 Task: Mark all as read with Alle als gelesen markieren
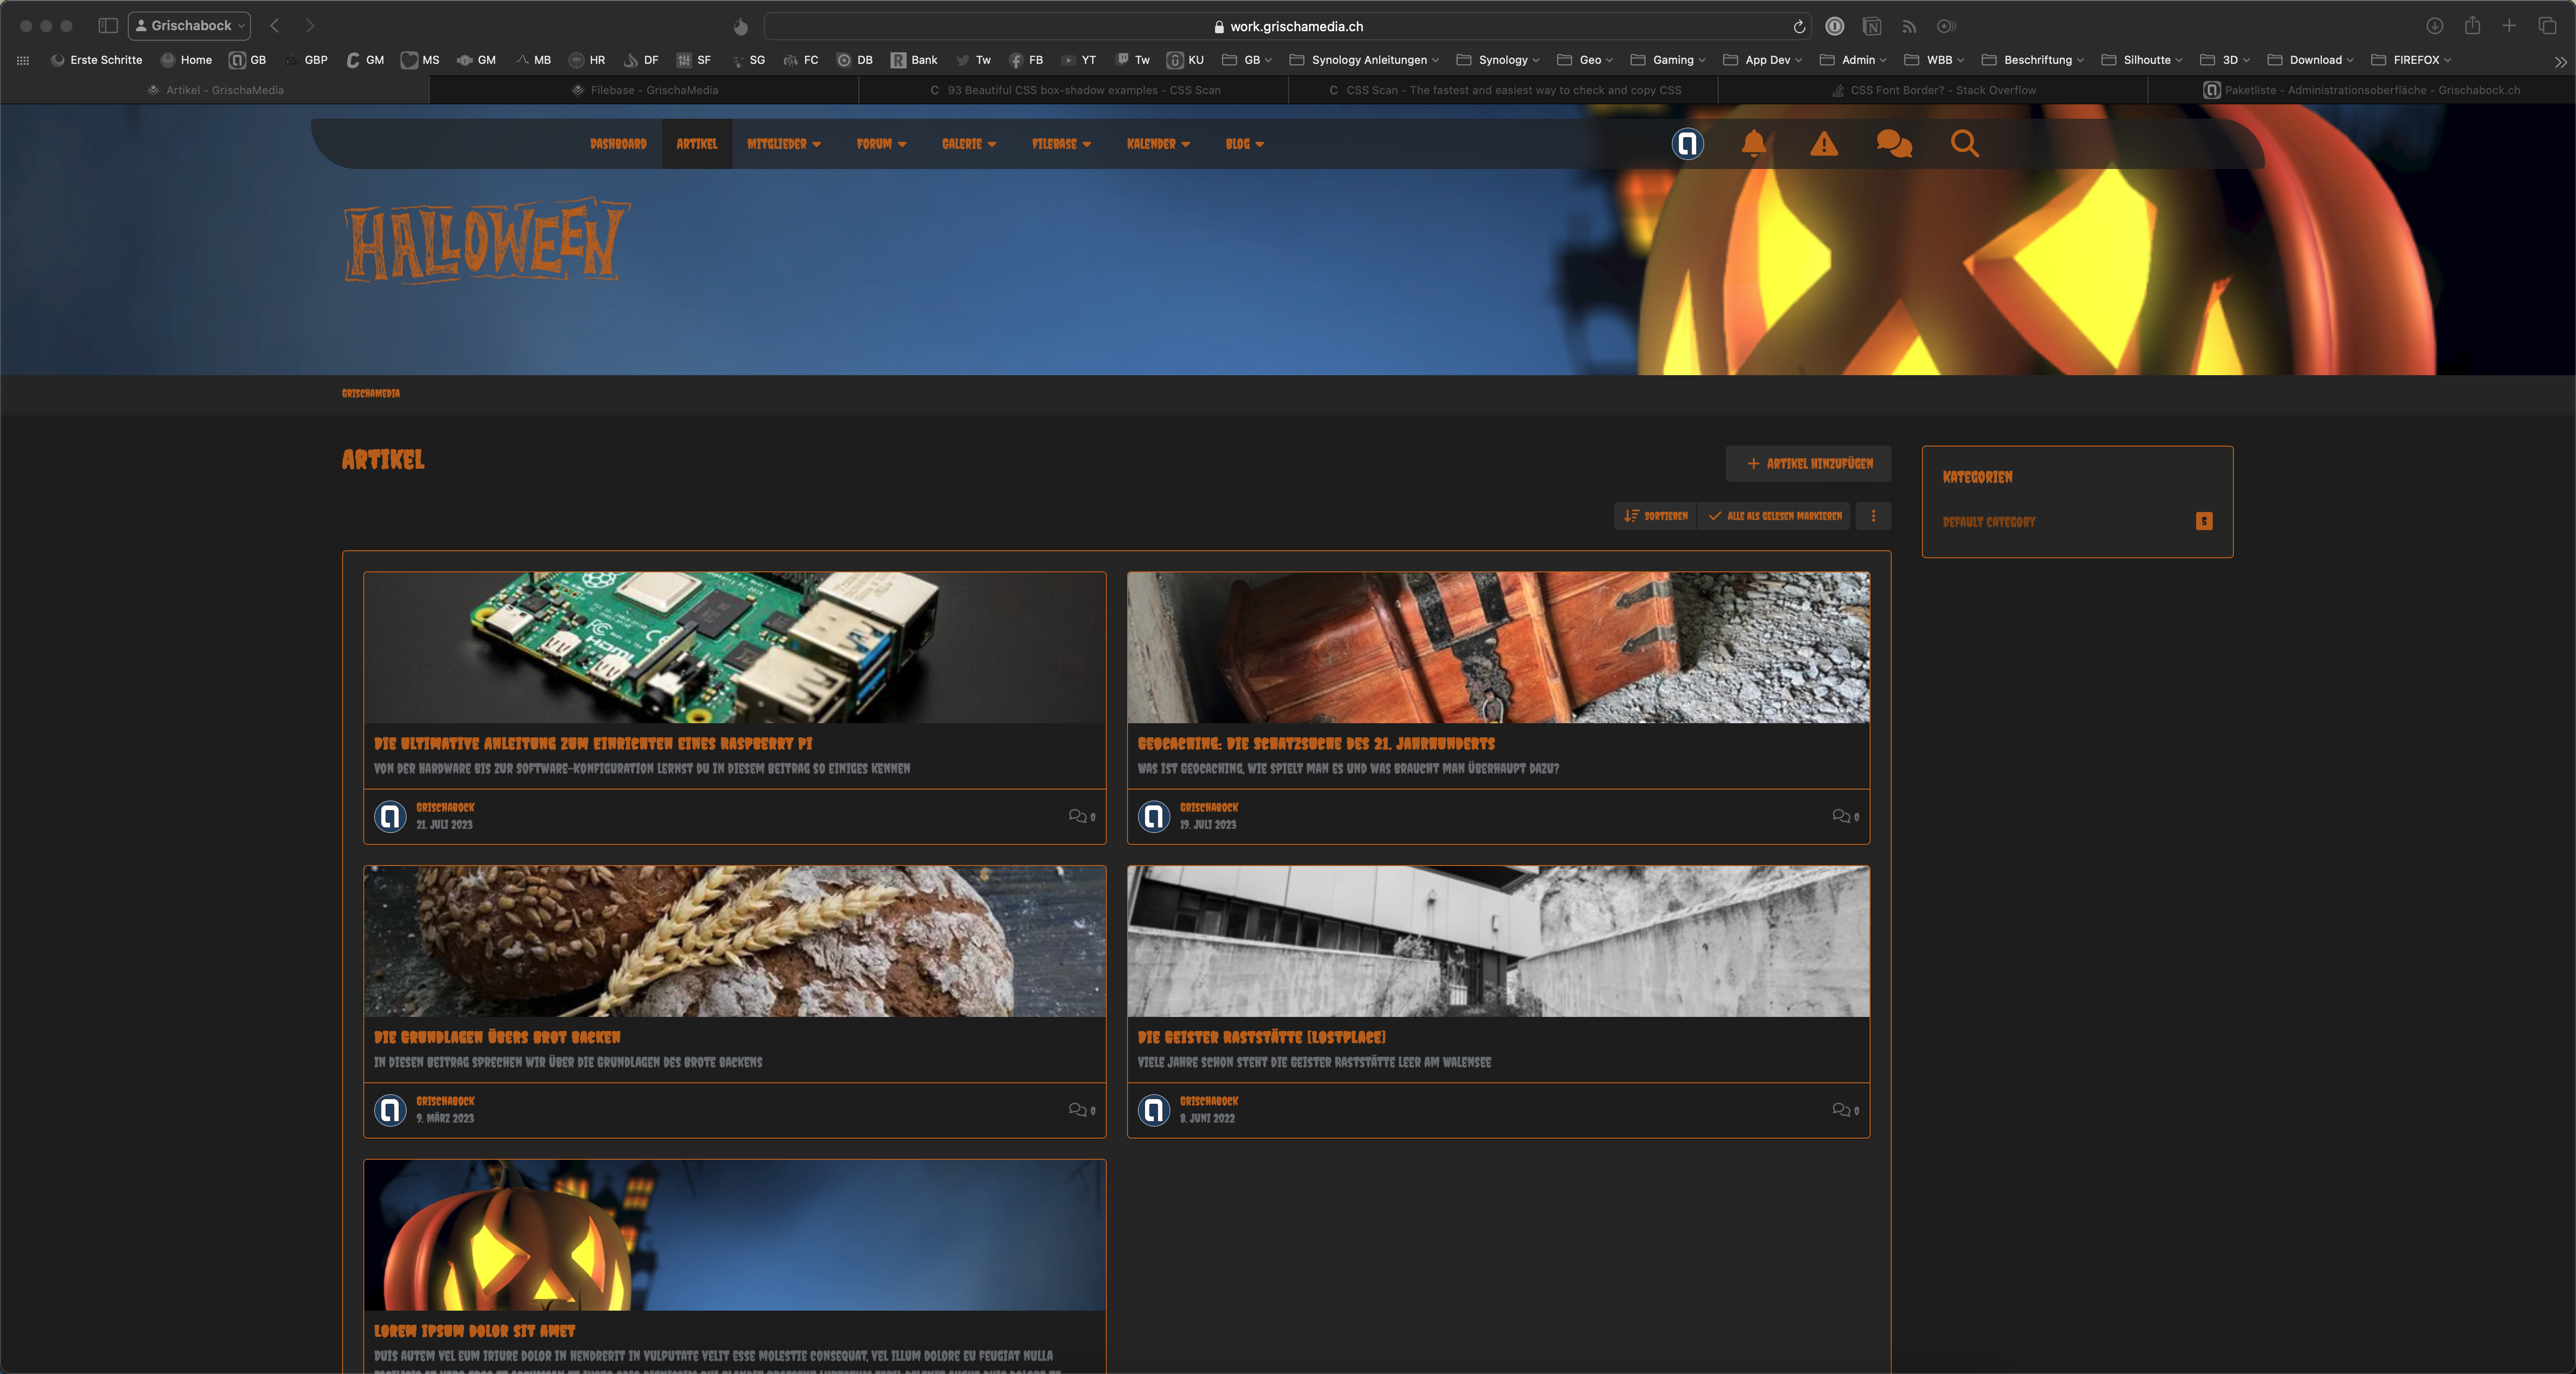click(1775, 516)
